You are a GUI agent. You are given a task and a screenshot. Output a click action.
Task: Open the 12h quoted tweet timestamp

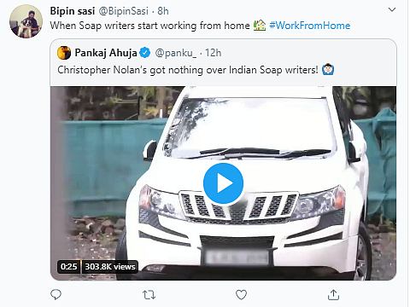click(x=214, y=53)
